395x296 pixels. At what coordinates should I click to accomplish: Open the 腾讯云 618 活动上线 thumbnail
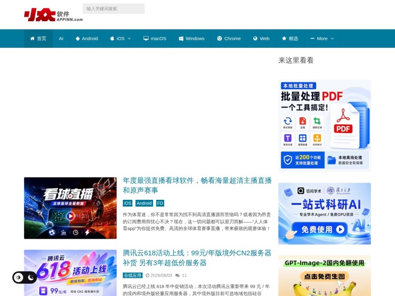pos(70,273)
